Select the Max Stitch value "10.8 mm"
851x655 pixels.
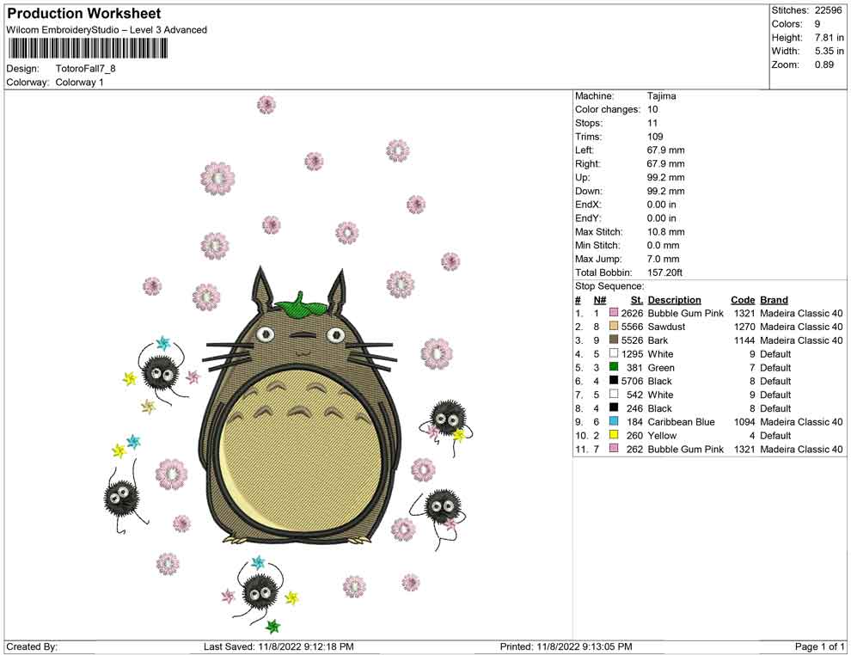[666, 232]
